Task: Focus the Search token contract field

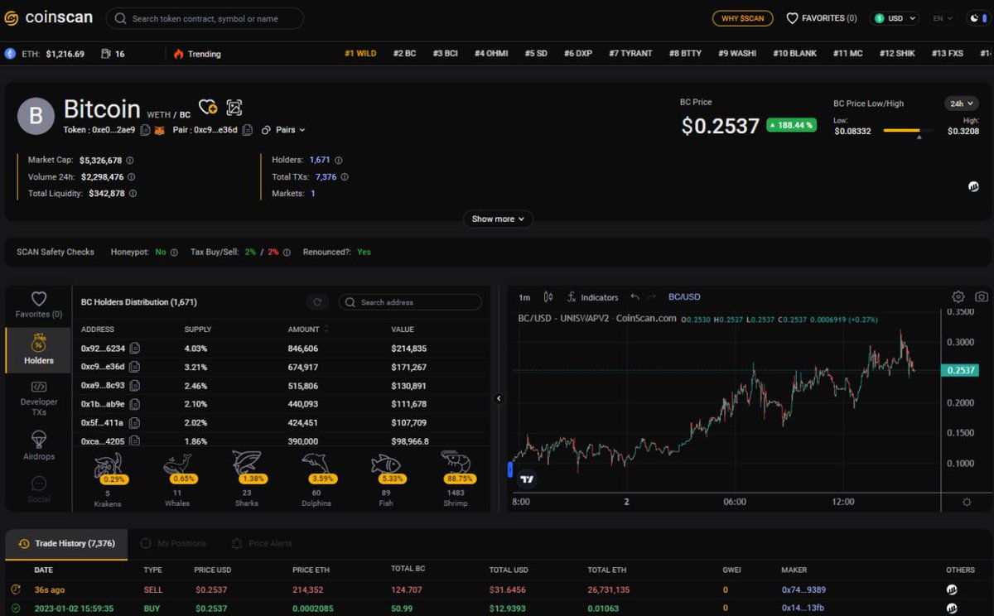Action: tap(205, 18)
